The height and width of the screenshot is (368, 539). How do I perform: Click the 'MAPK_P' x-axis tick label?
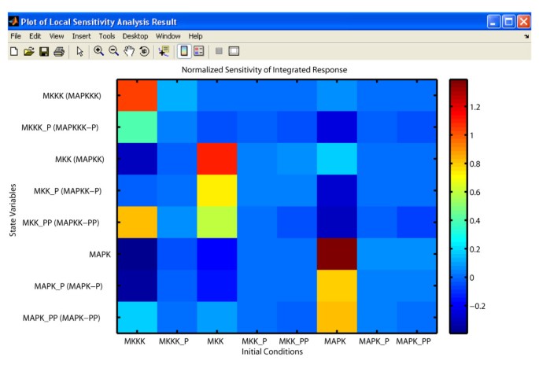[x=374, y=341]
